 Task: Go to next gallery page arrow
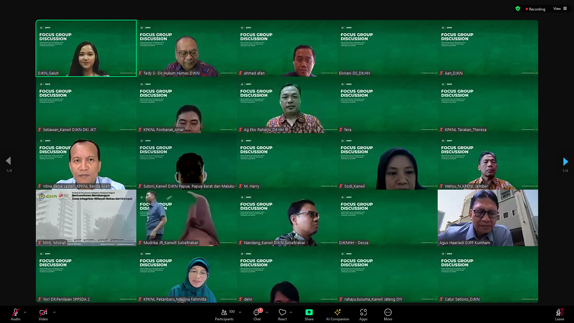point(565,161)
